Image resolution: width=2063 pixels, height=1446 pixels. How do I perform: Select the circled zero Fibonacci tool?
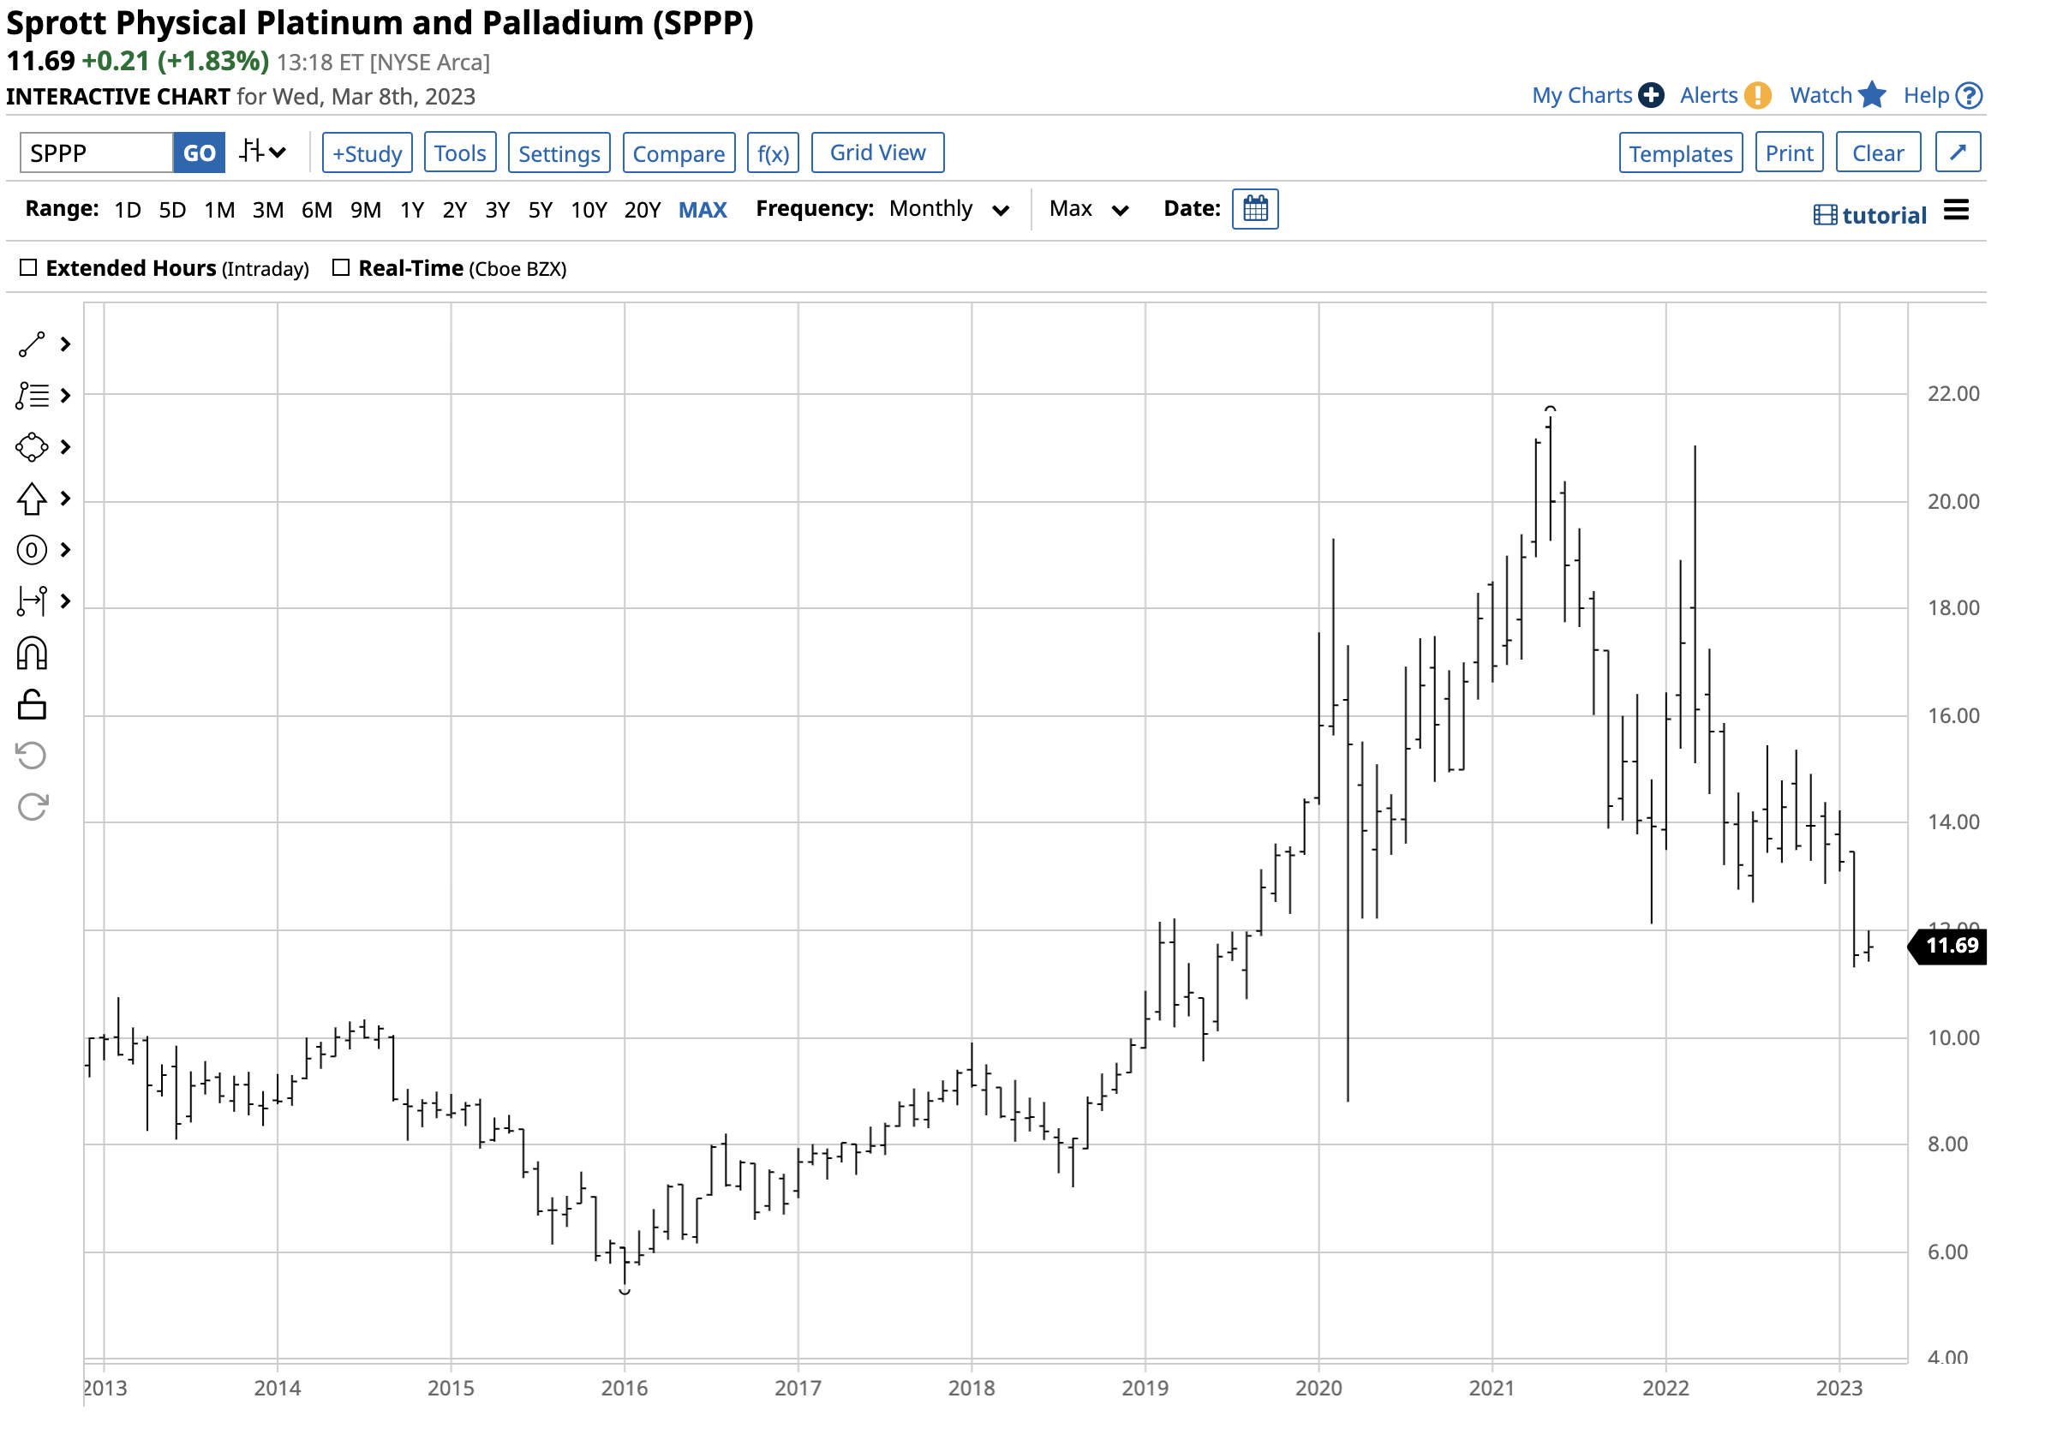pos(32,550)
